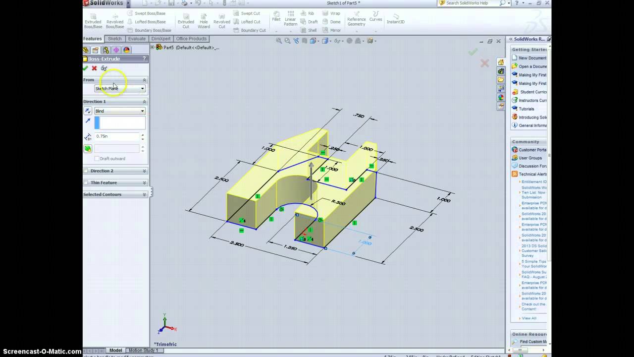Select the Revolved Boss/Base tool
634x357 pixels.
[x=115, y=21]
